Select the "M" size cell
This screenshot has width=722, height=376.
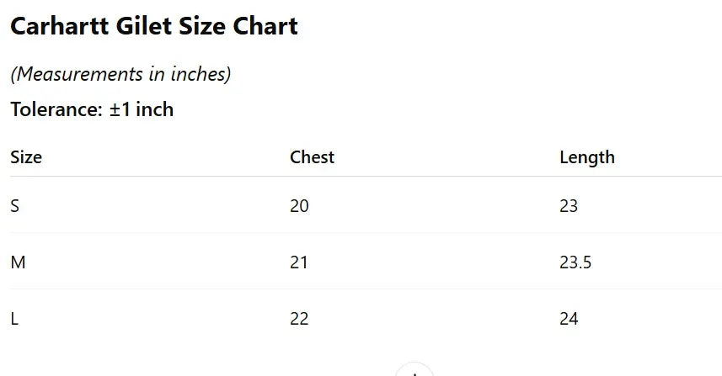tap(18, 262)
